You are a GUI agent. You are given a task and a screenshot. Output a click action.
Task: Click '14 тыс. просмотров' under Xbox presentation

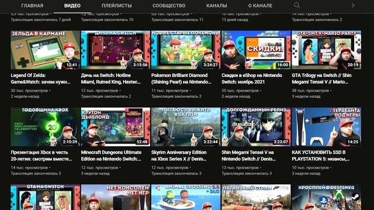(29, 167)
